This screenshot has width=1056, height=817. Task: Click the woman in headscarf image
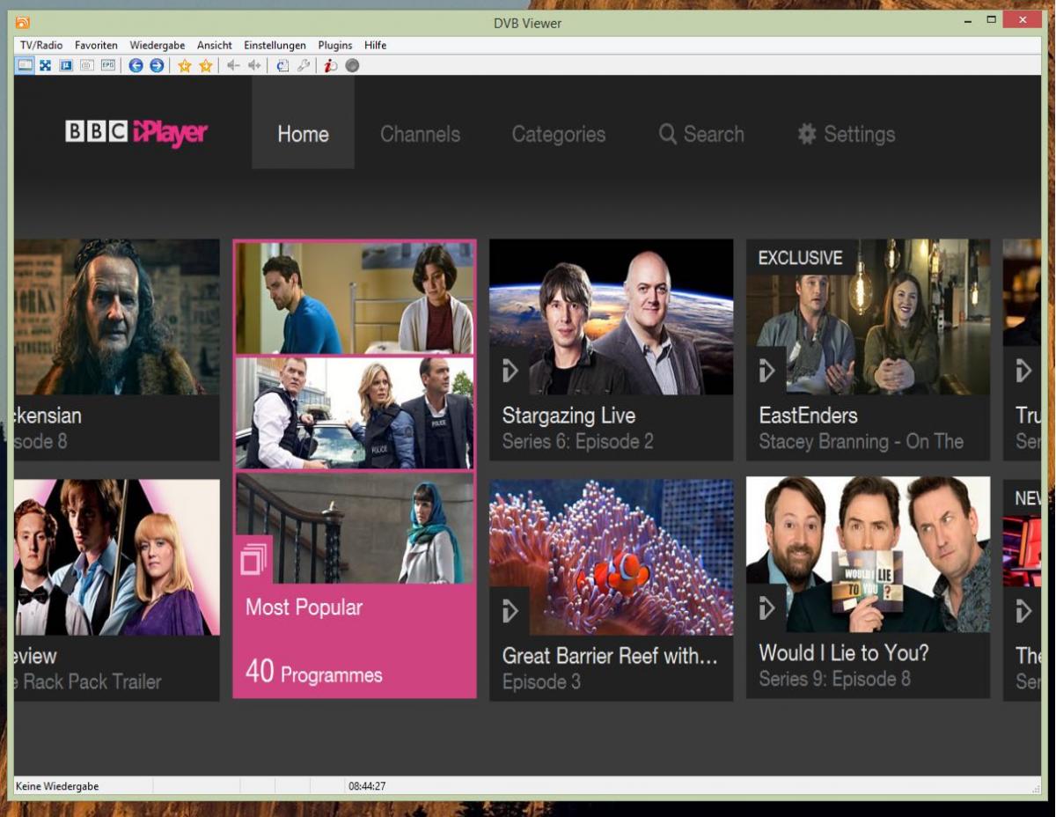[355, 528]
